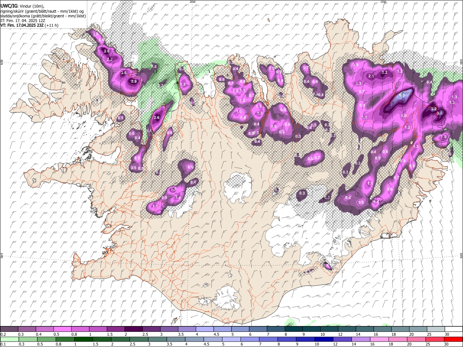This screenshot has height=347, width=463.
Task: Click the 6.0 precipitation maximum on the map
Action: coord(402,95)
